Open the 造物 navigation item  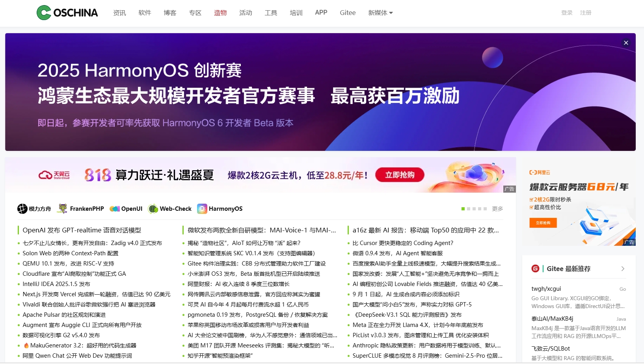(x=220, y=13)
